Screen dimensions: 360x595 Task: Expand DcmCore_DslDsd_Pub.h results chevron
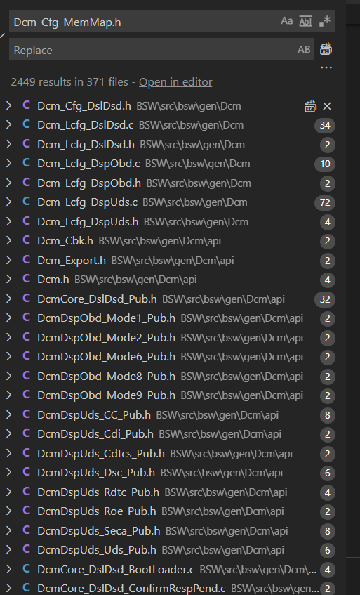(x=9, y=299)
